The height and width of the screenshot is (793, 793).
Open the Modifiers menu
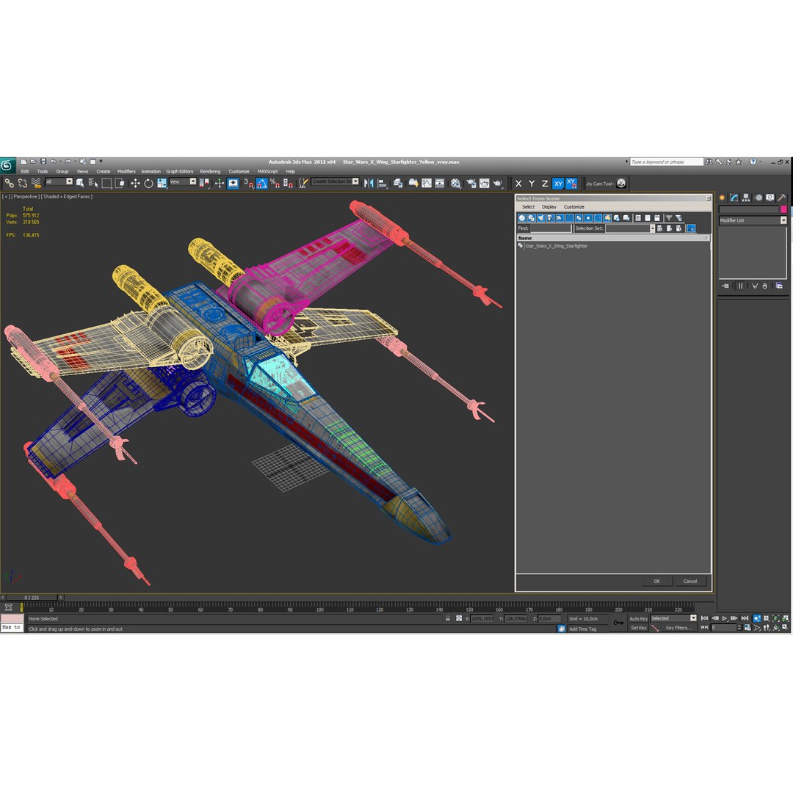(126, 171)
